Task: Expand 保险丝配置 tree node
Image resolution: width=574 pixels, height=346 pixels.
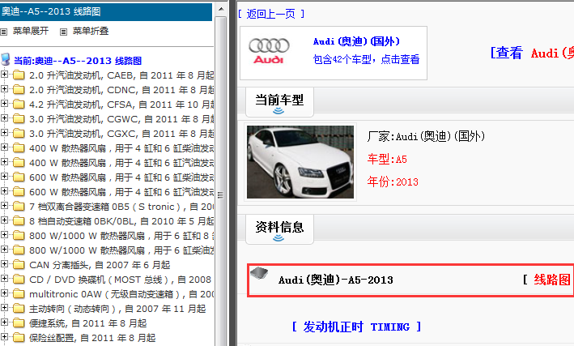Action: click(4, 337)
